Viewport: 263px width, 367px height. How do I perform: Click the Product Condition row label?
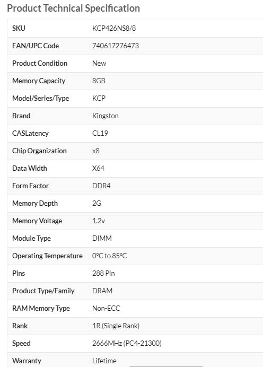pos(40,63)
